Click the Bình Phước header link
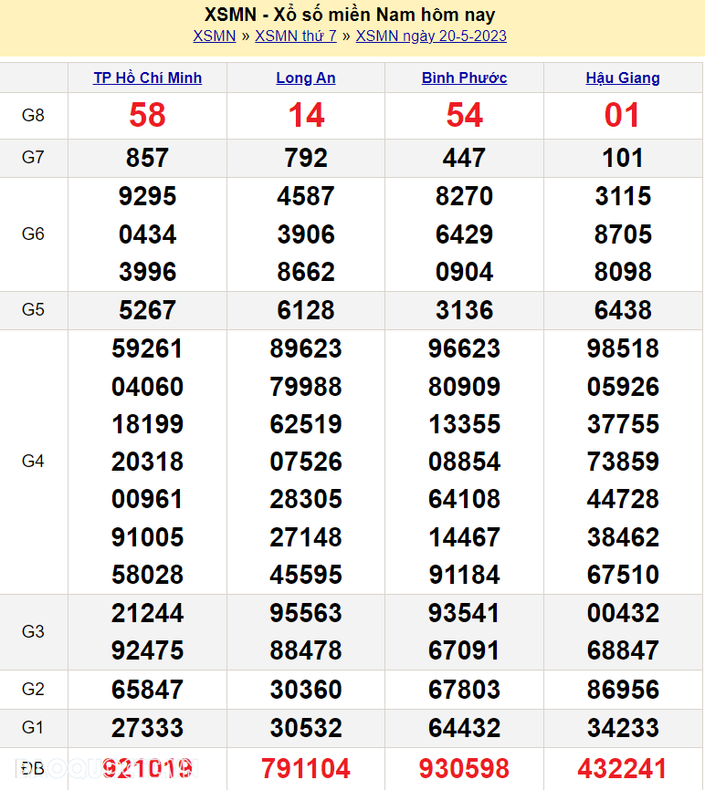This screenshot has height=790, width=705. click(464, 78)
